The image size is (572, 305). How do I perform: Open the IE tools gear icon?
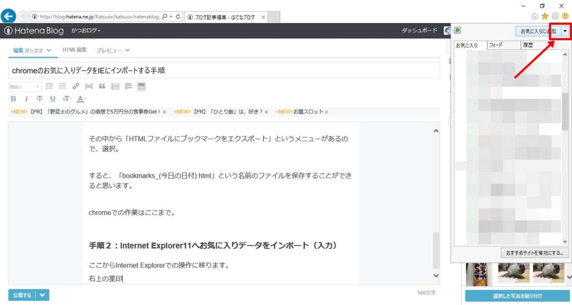(555, 16)
